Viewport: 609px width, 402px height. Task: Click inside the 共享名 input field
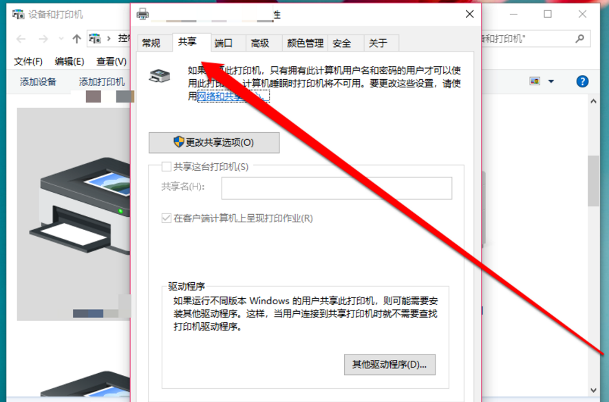[336, 188]
